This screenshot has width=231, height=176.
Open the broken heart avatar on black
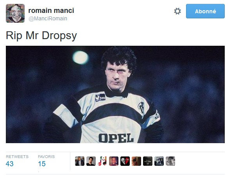click(x=125, y=161)
